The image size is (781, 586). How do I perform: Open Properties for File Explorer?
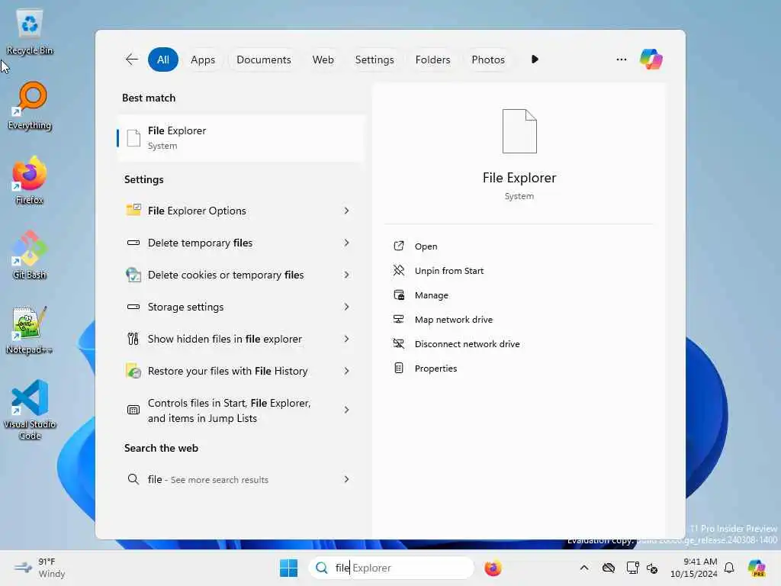pyautogui.click(x=435, y=369)
